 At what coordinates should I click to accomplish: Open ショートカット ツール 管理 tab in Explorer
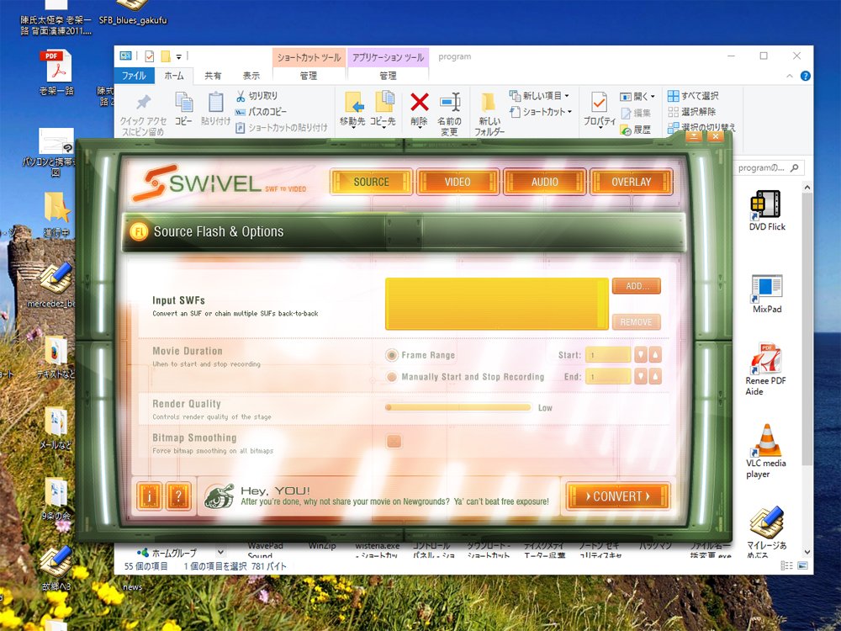click(x=309, y=76)
